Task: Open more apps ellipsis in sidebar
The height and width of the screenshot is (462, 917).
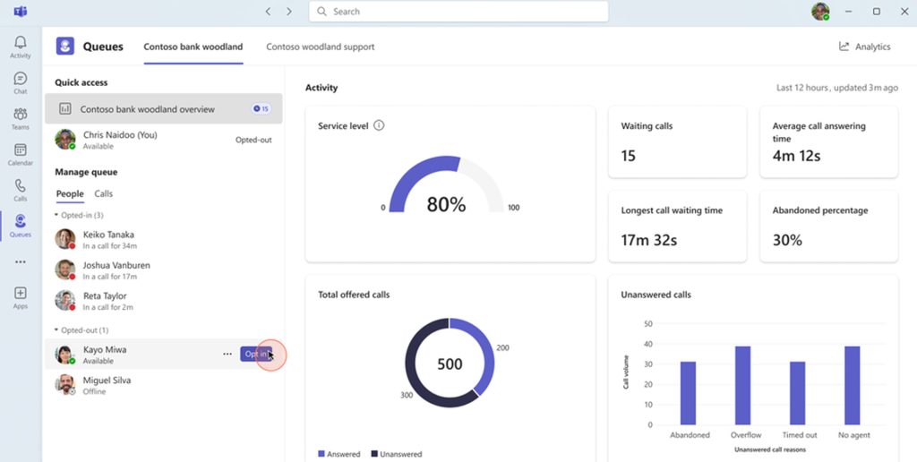Action: (x=21, y=262)
